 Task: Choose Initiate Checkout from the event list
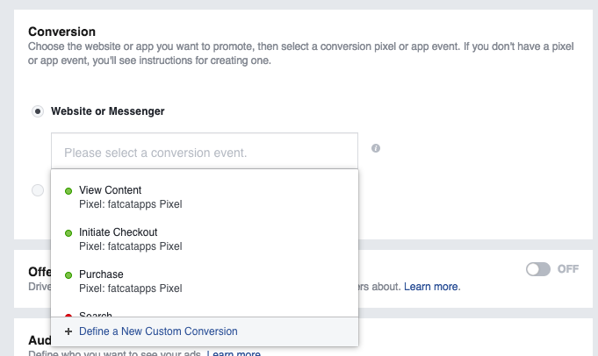tap(118, 232)
